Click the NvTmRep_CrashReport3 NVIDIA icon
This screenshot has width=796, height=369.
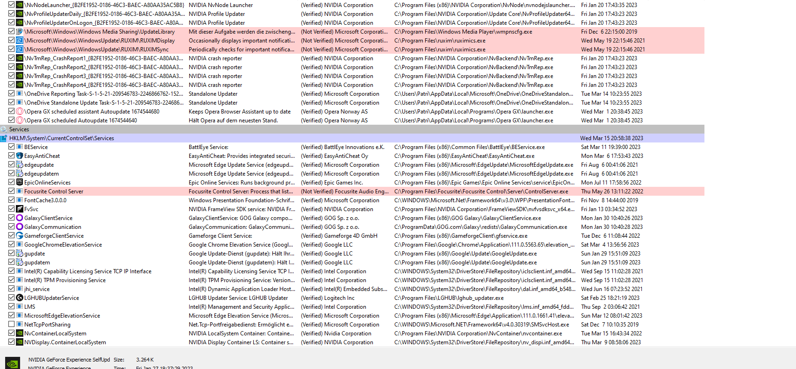pos(20,76)
